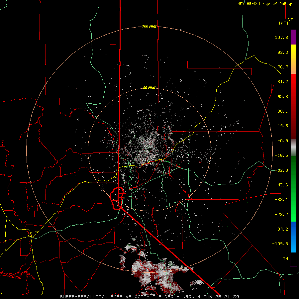Screen dimensions: 299x299
Task: Click the 50 NMI range ring label
Action: (x=149, y=88)
